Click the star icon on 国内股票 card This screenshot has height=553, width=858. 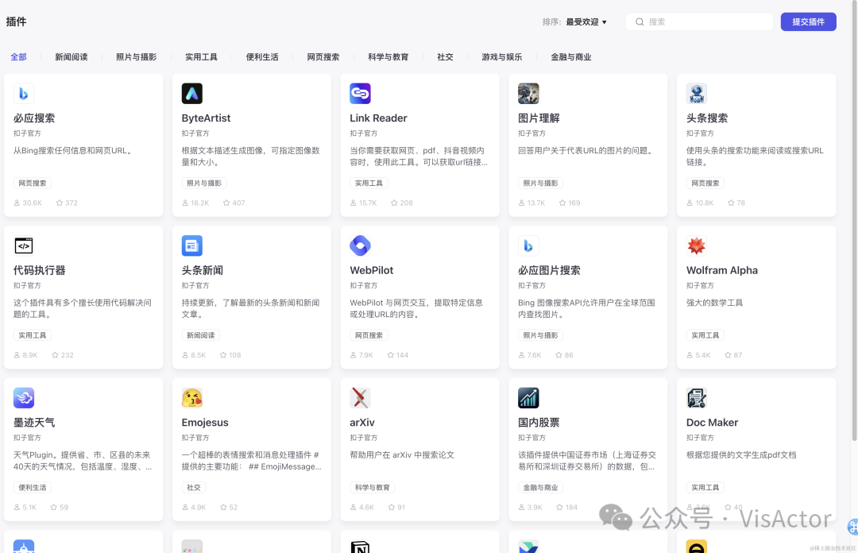point(559,507)
